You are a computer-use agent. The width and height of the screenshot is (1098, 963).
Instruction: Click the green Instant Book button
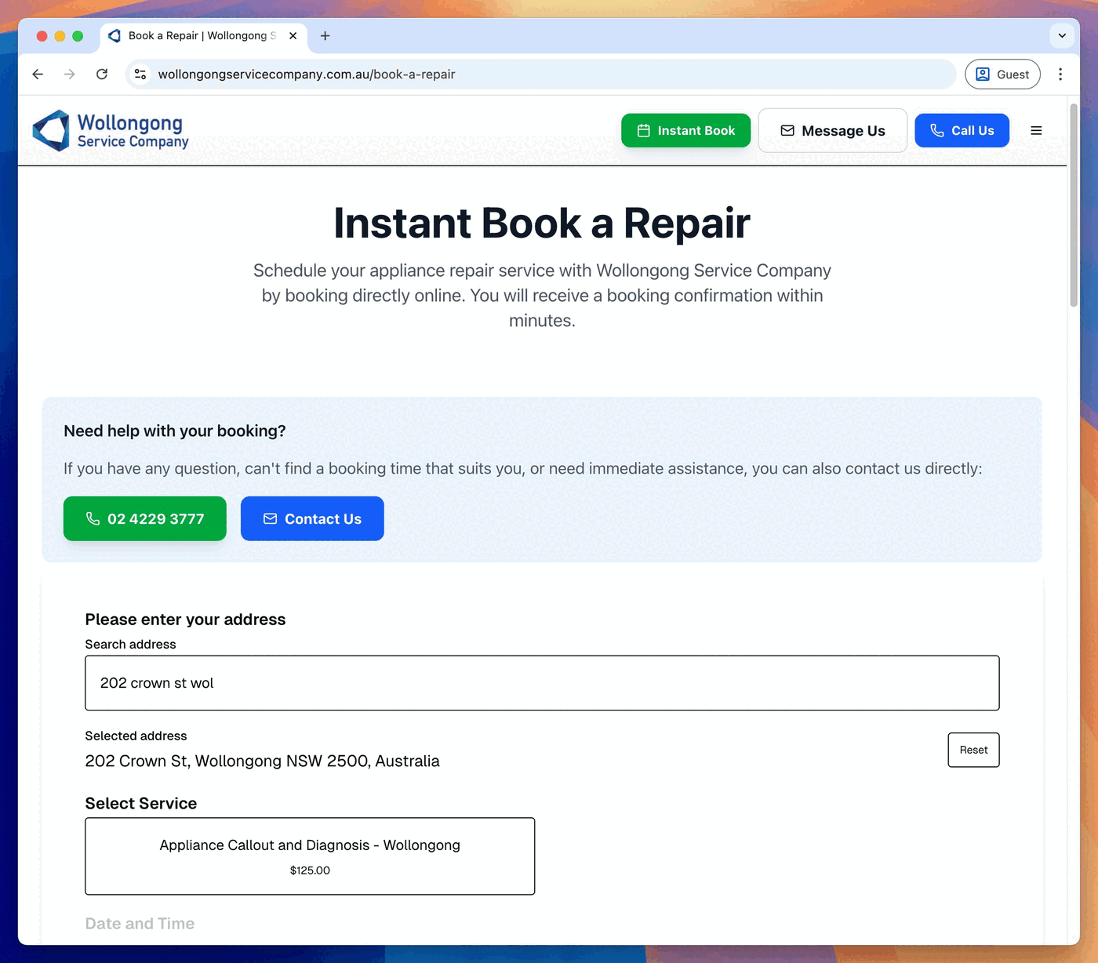[685, 131]
